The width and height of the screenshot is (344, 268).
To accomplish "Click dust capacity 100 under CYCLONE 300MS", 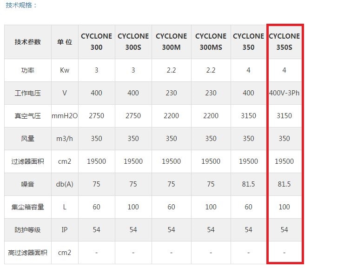I will coord(211,207).
